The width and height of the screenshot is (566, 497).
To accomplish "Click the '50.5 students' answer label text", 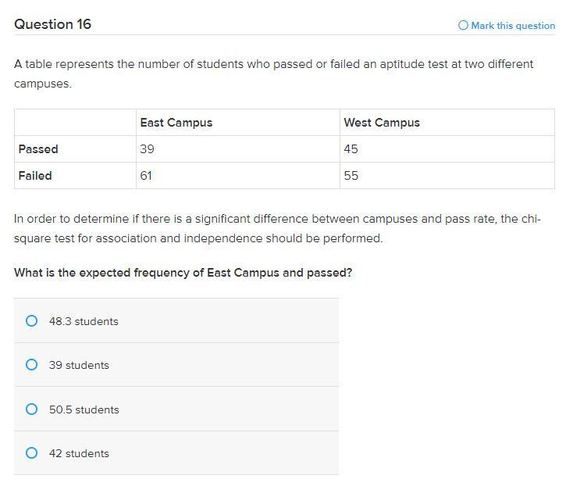I will pos(84,409).
